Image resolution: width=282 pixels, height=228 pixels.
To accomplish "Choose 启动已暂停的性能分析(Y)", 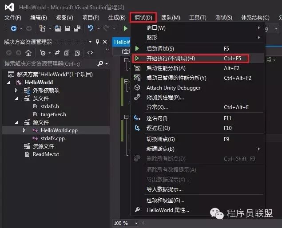I will (198, 78).
